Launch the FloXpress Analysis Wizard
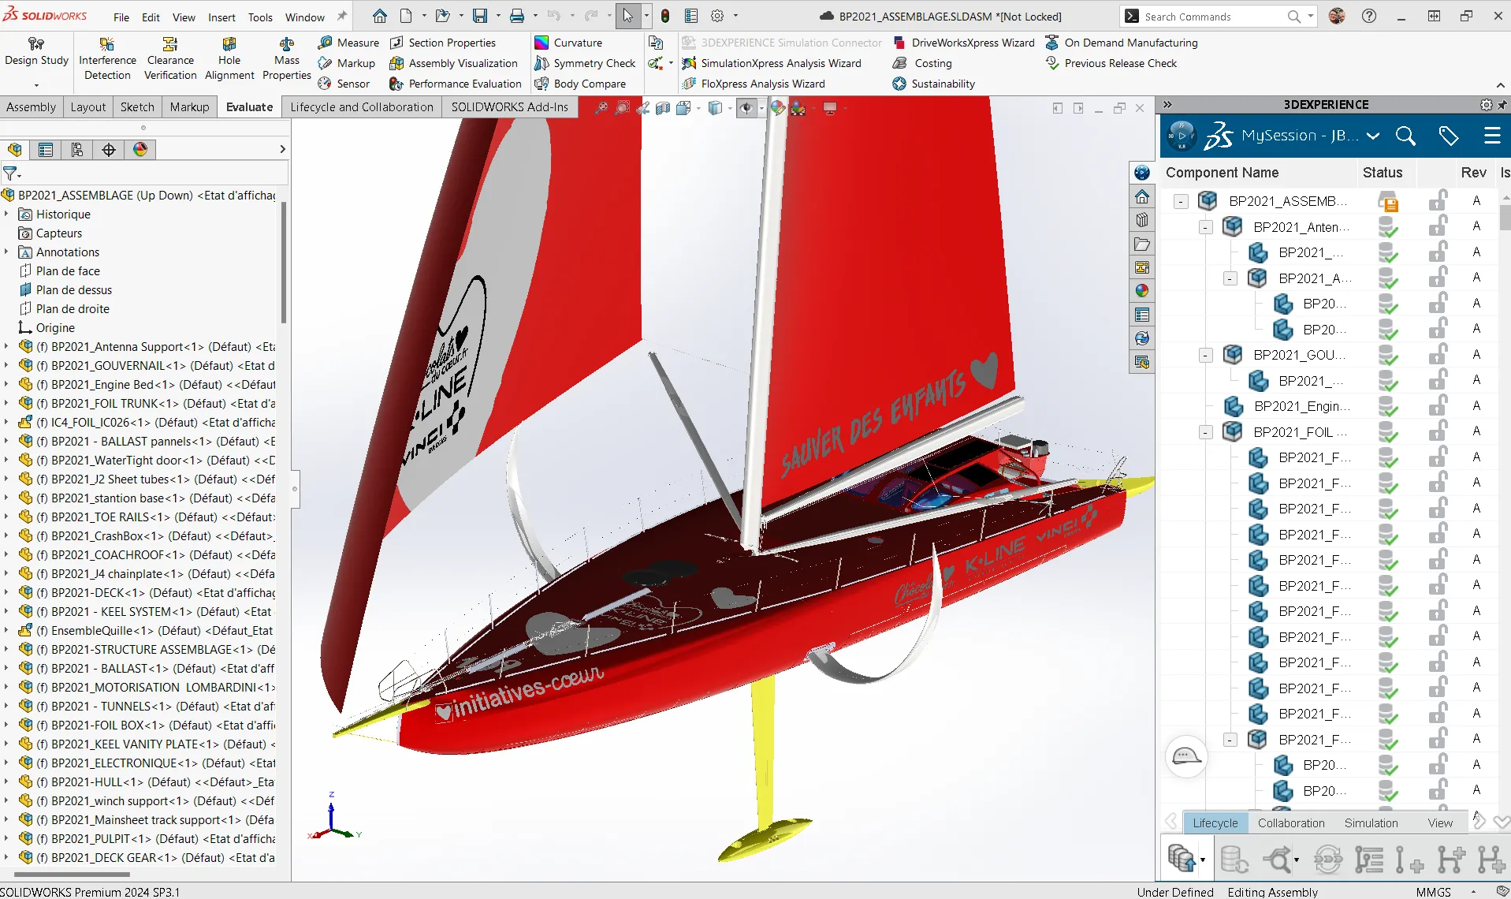The image size is (1511, 899). [x=763, y=84]
